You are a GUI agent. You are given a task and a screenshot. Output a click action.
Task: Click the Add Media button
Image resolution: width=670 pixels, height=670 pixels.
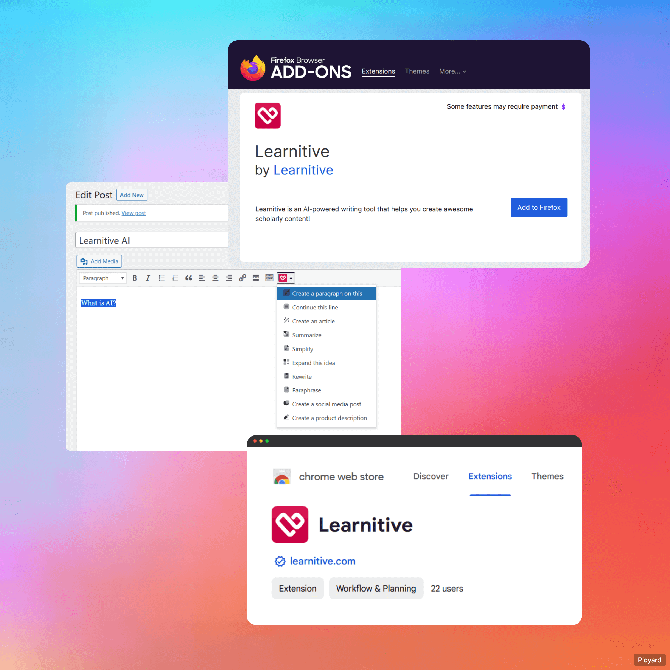99,261
